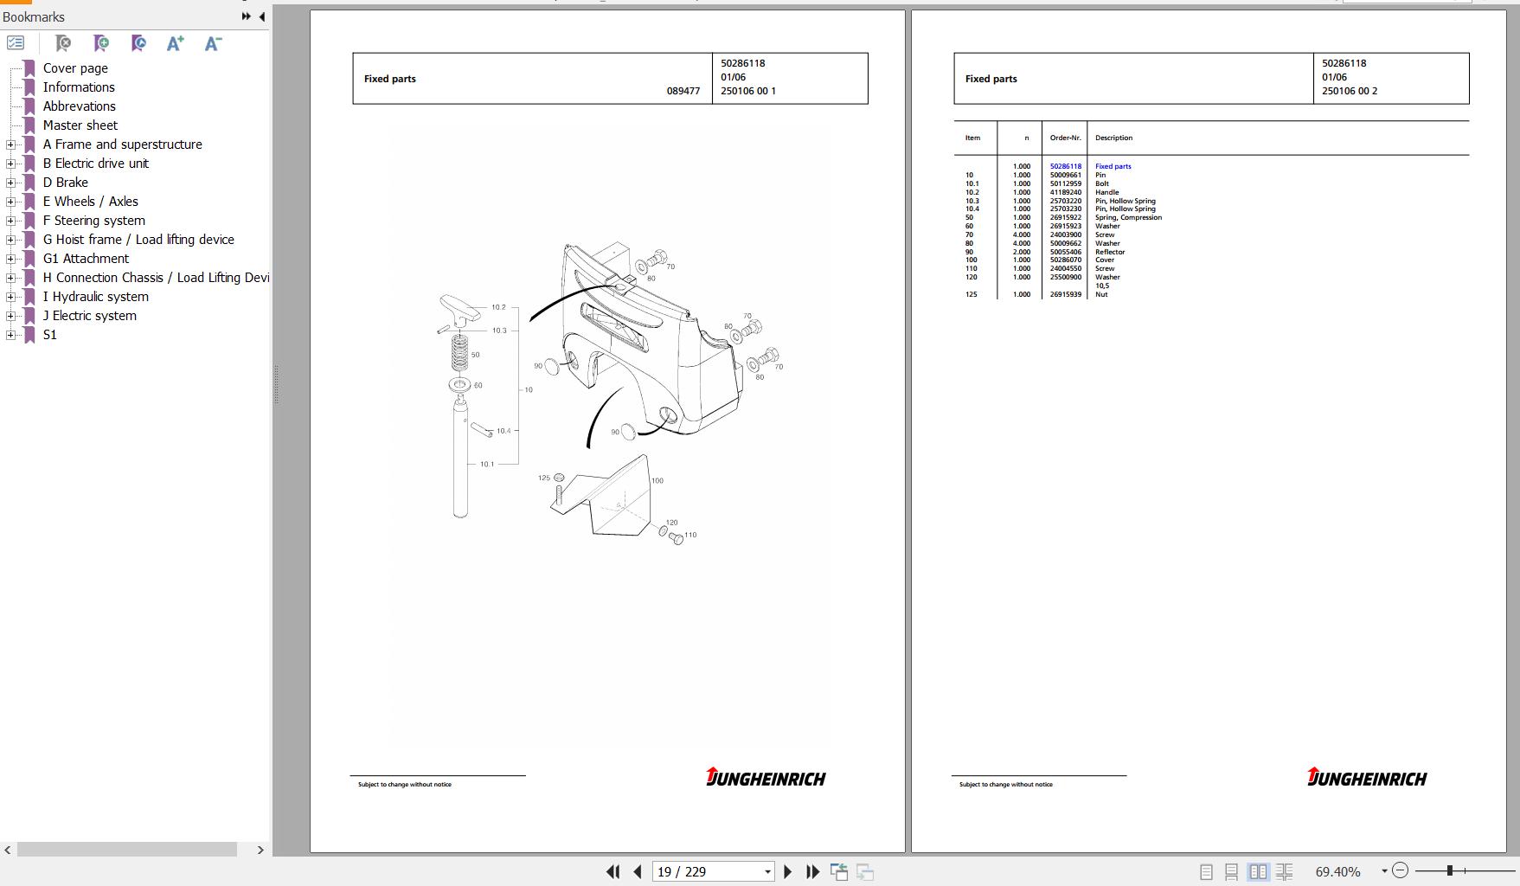This screenshot has width=1520, height=886.
Task: Click the set bookmark destination icon
Action: point(138,43)
